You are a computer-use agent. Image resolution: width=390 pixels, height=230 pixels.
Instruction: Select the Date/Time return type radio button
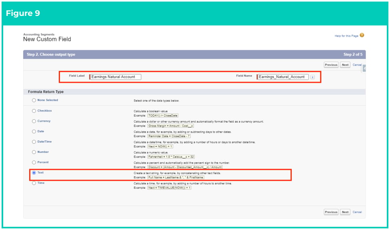coord(34,142)
